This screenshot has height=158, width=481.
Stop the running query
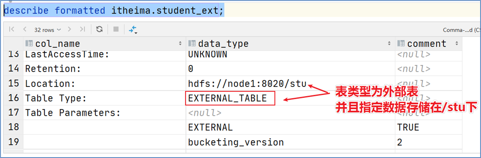coord(115,29)
